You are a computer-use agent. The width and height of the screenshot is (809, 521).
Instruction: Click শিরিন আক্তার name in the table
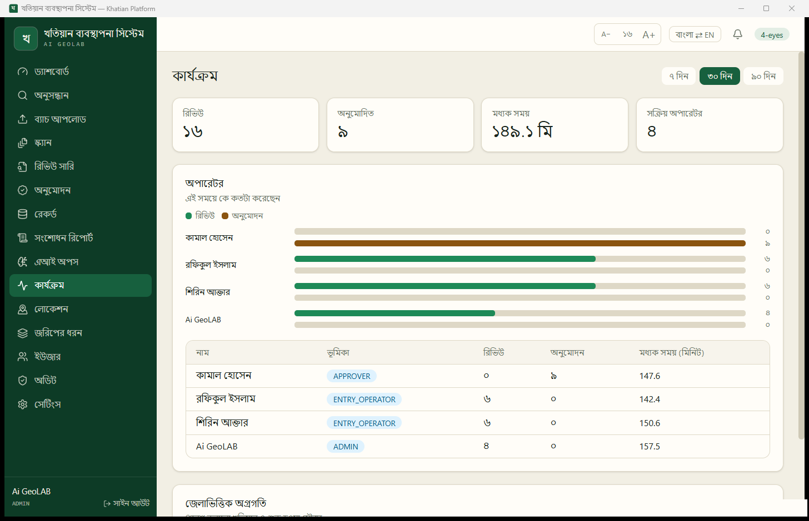coord(222,423)
